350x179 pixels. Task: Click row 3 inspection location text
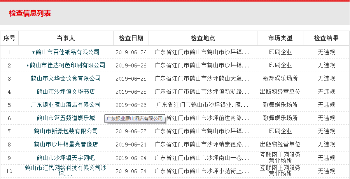[203, 78]
